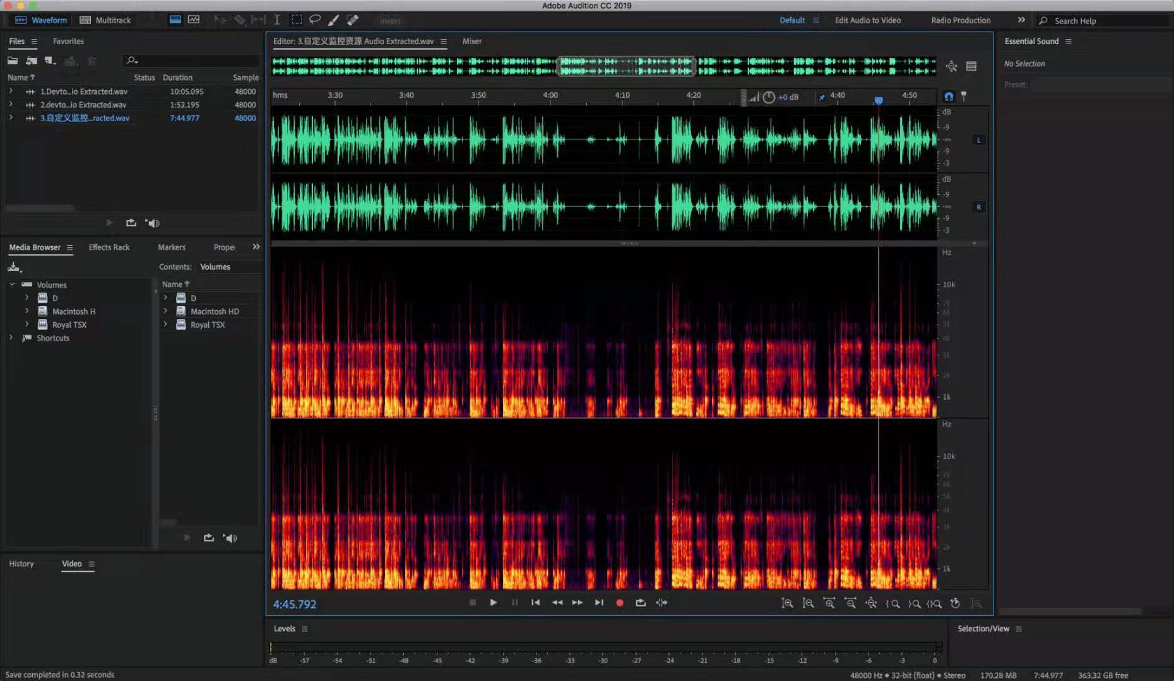Expand the Shortcuts tree item

click(x=11, y=338)
